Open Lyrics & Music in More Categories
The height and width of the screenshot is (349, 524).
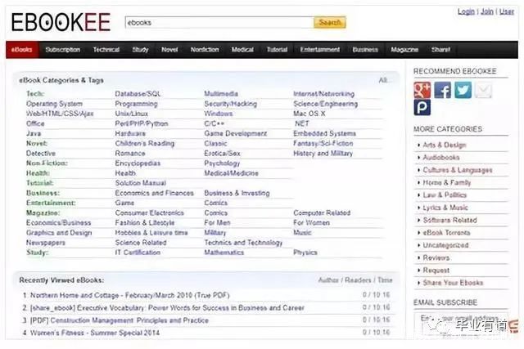445,208
